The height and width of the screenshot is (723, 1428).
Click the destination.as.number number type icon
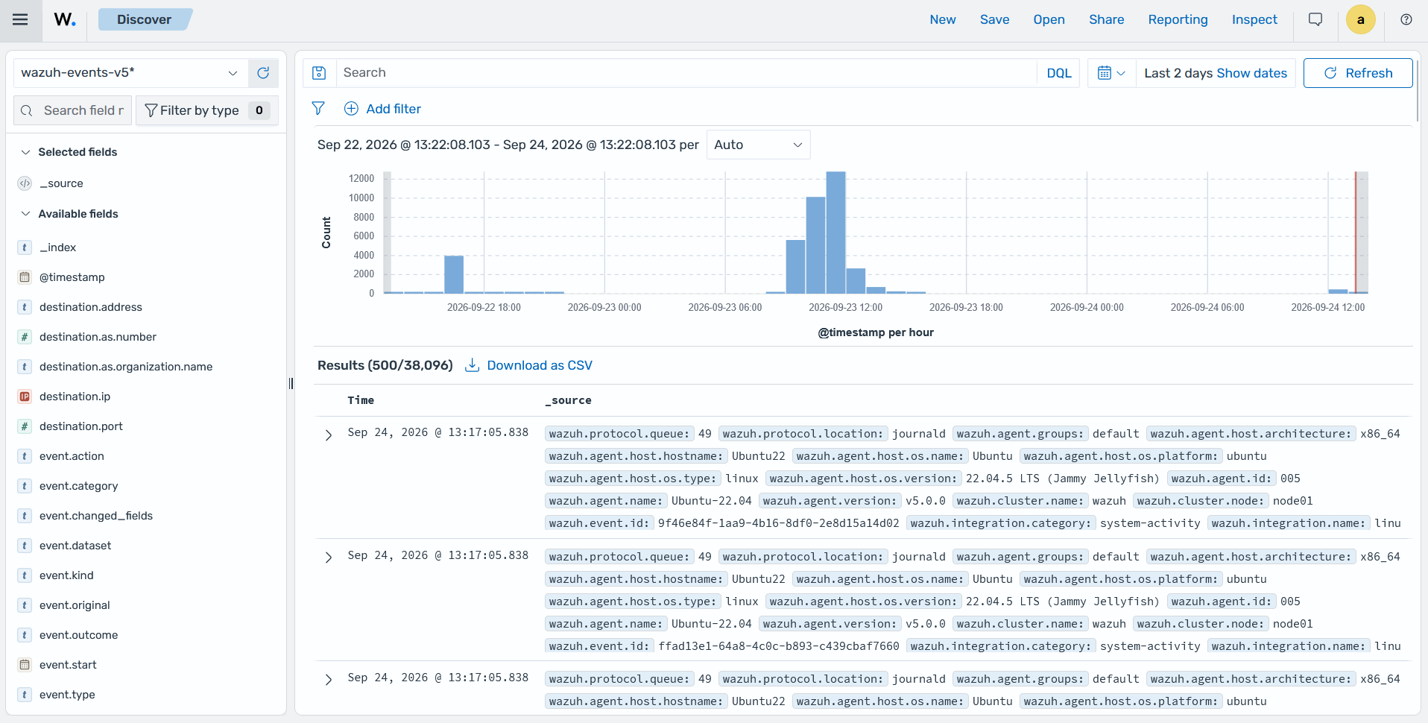(x=25, y=337)
